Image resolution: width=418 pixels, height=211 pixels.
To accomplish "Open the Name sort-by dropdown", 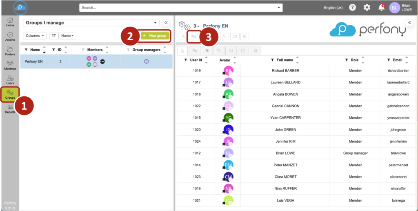I will coord(67,36).
